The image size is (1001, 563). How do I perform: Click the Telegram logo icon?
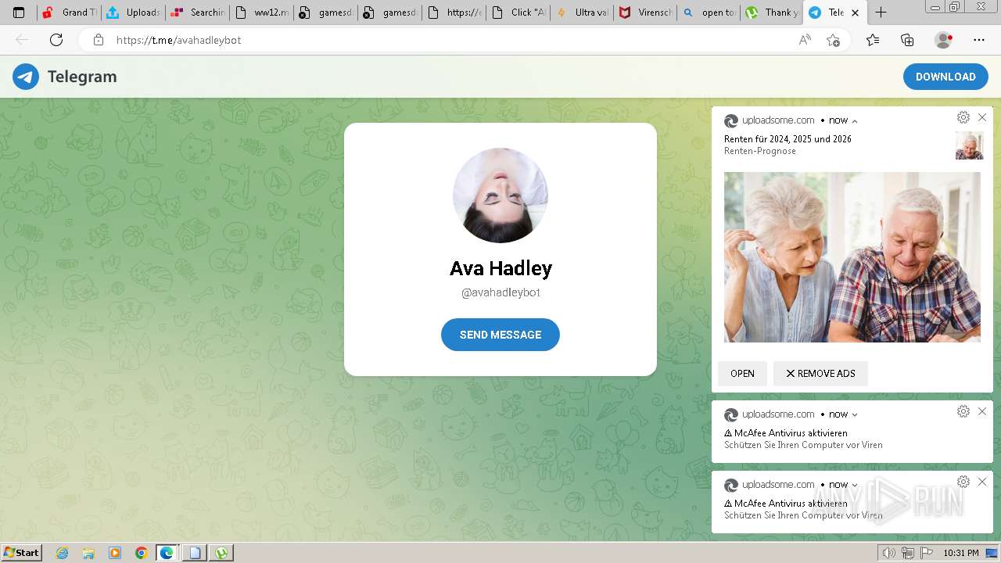pyautogui.click(x=26, y=77)
